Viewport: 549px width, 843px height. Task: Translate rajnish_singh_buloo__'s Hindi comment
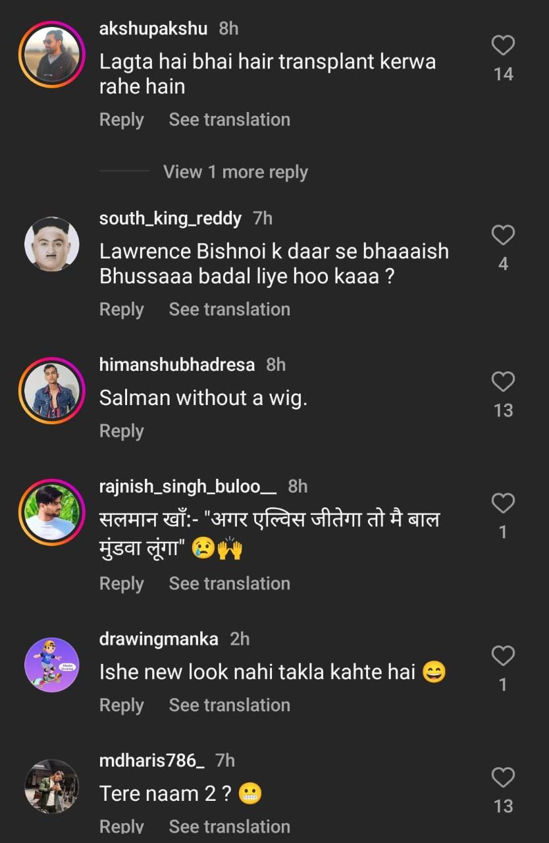click(229, 584)
